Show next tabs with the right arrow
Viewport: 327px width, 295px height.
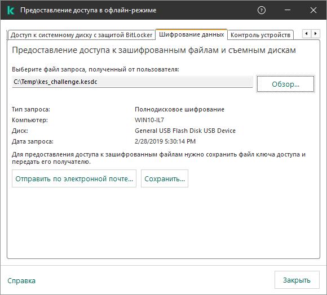(315, 34)
